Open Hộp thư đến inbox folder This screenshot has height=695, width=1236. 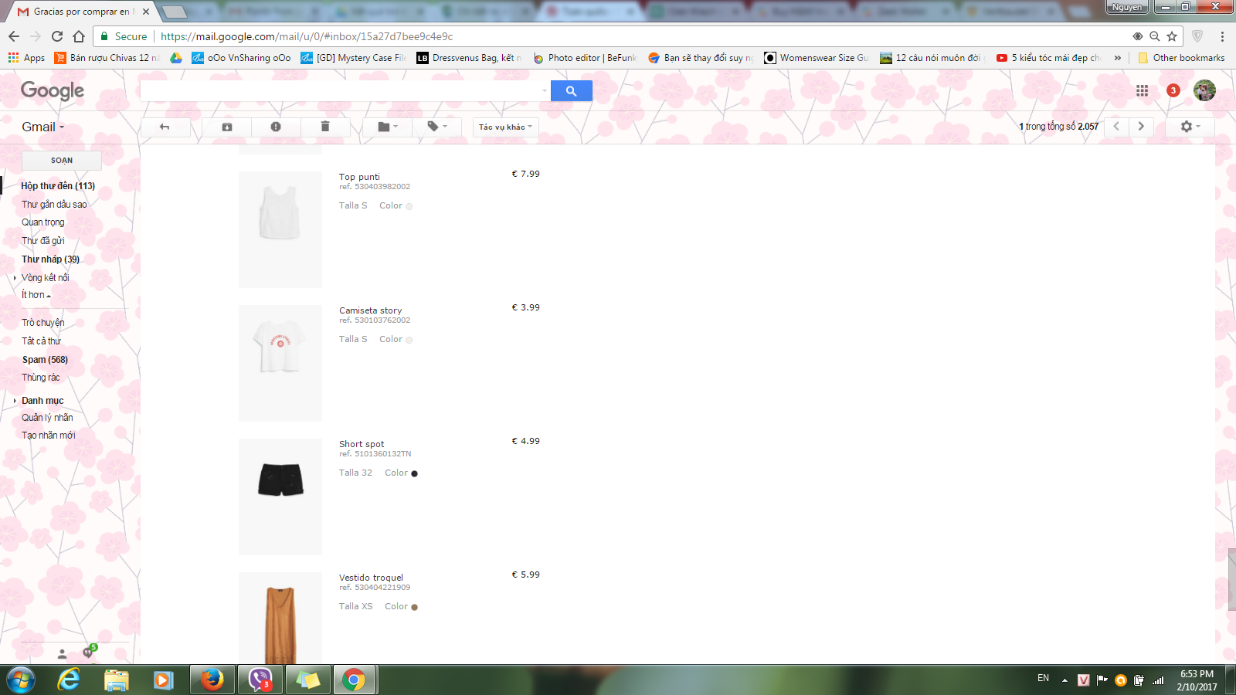point(58,186)
